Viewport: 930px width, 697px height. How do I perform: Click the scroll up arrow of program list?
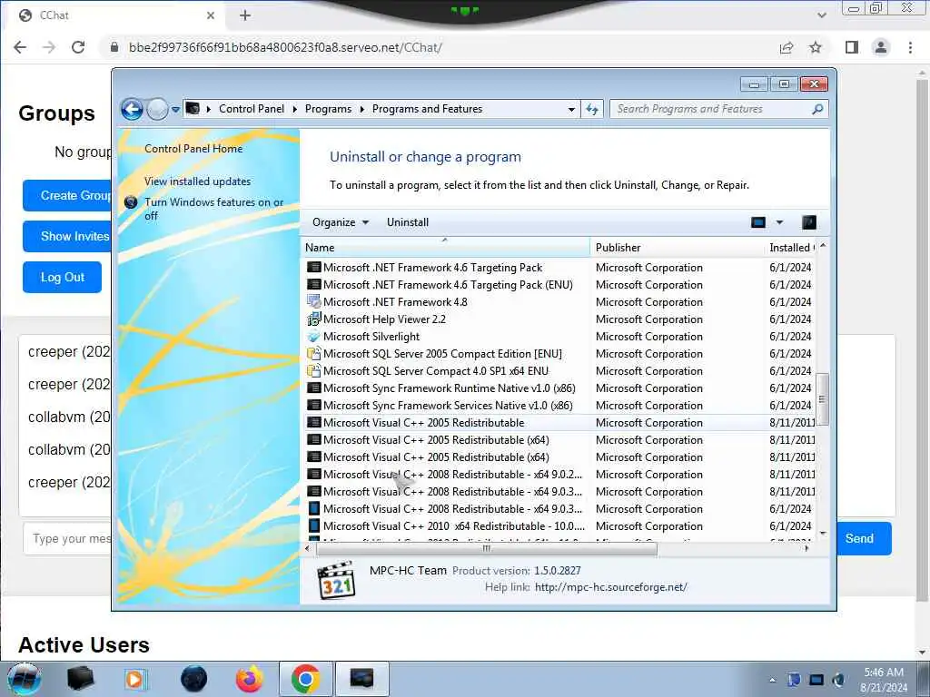(823, 245)
